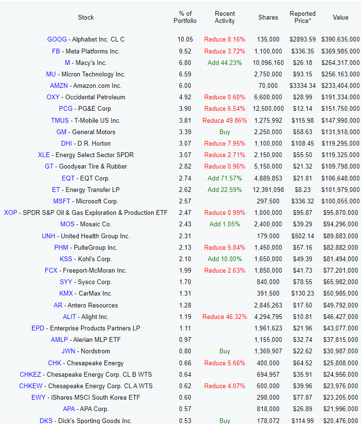Open the CHK ticker link
This screenshot has height=424, width=361.
coord(54,363)
